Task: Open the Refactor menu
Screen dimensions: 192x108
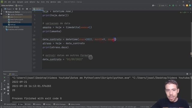Action: tap(32, 2)
